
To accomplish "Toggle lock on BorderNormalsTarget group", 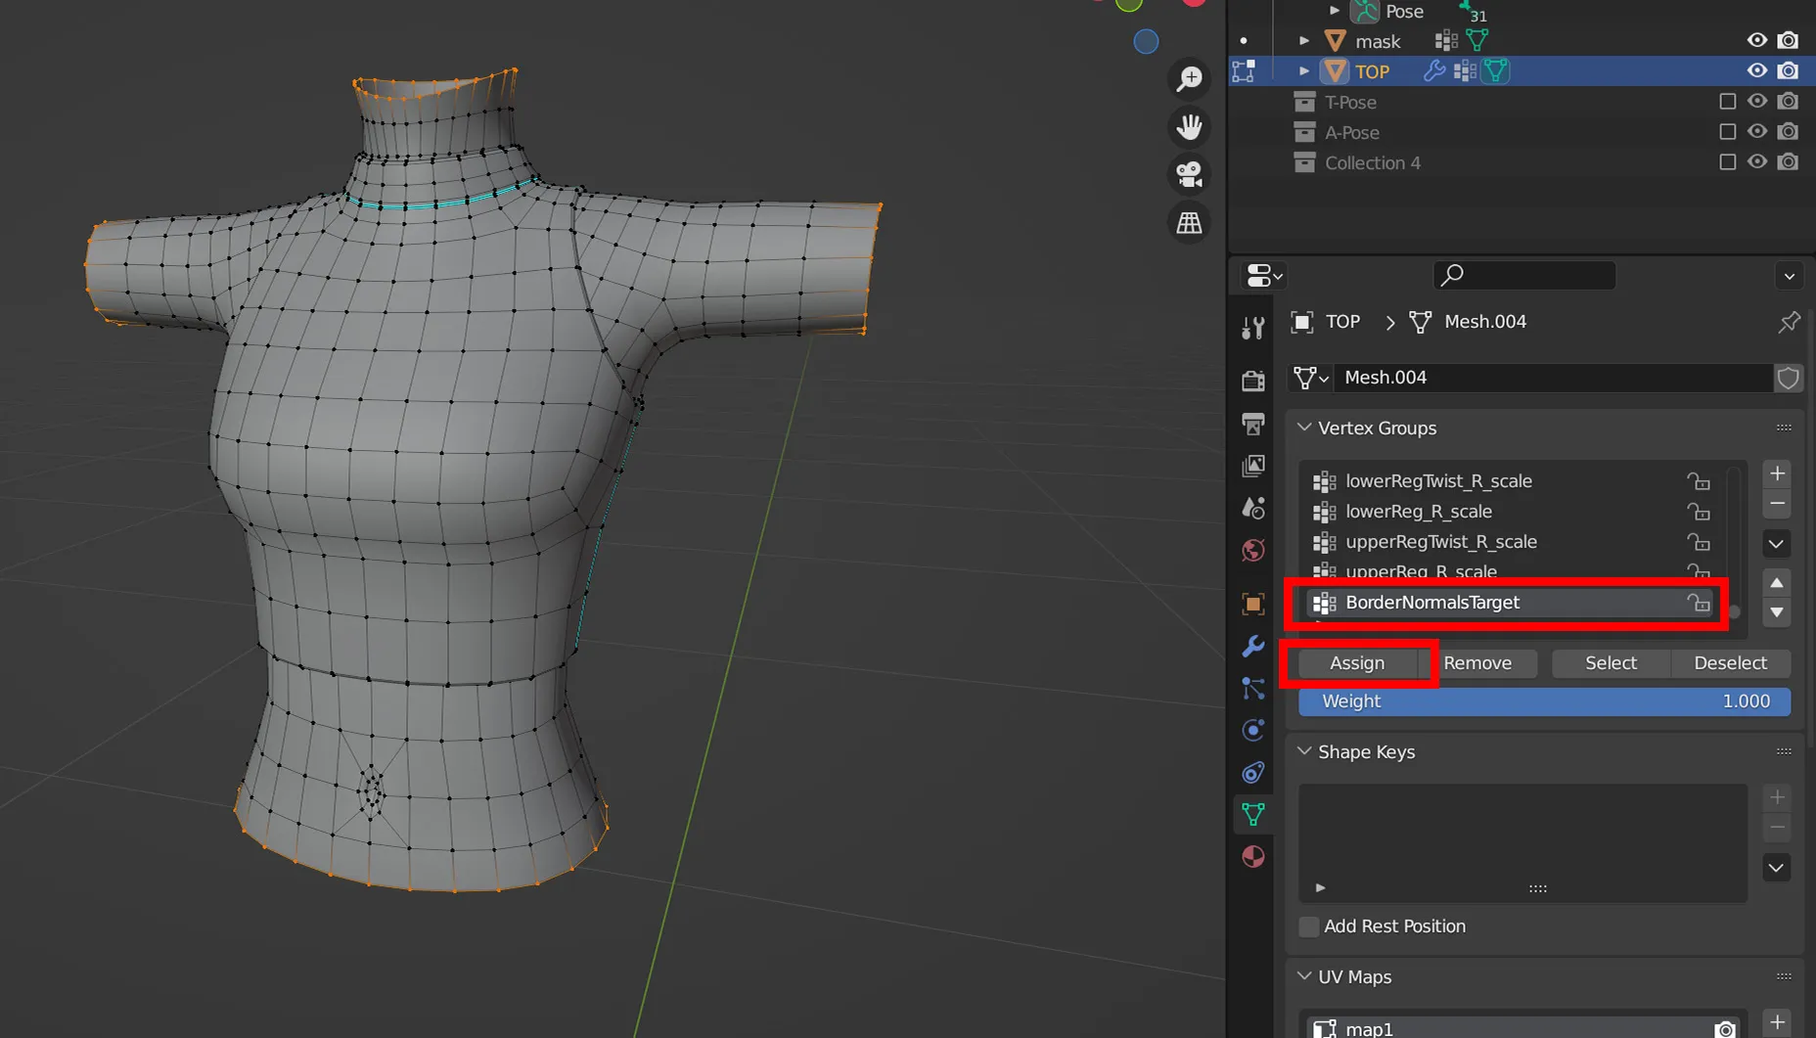I will tap(1699, 603).
